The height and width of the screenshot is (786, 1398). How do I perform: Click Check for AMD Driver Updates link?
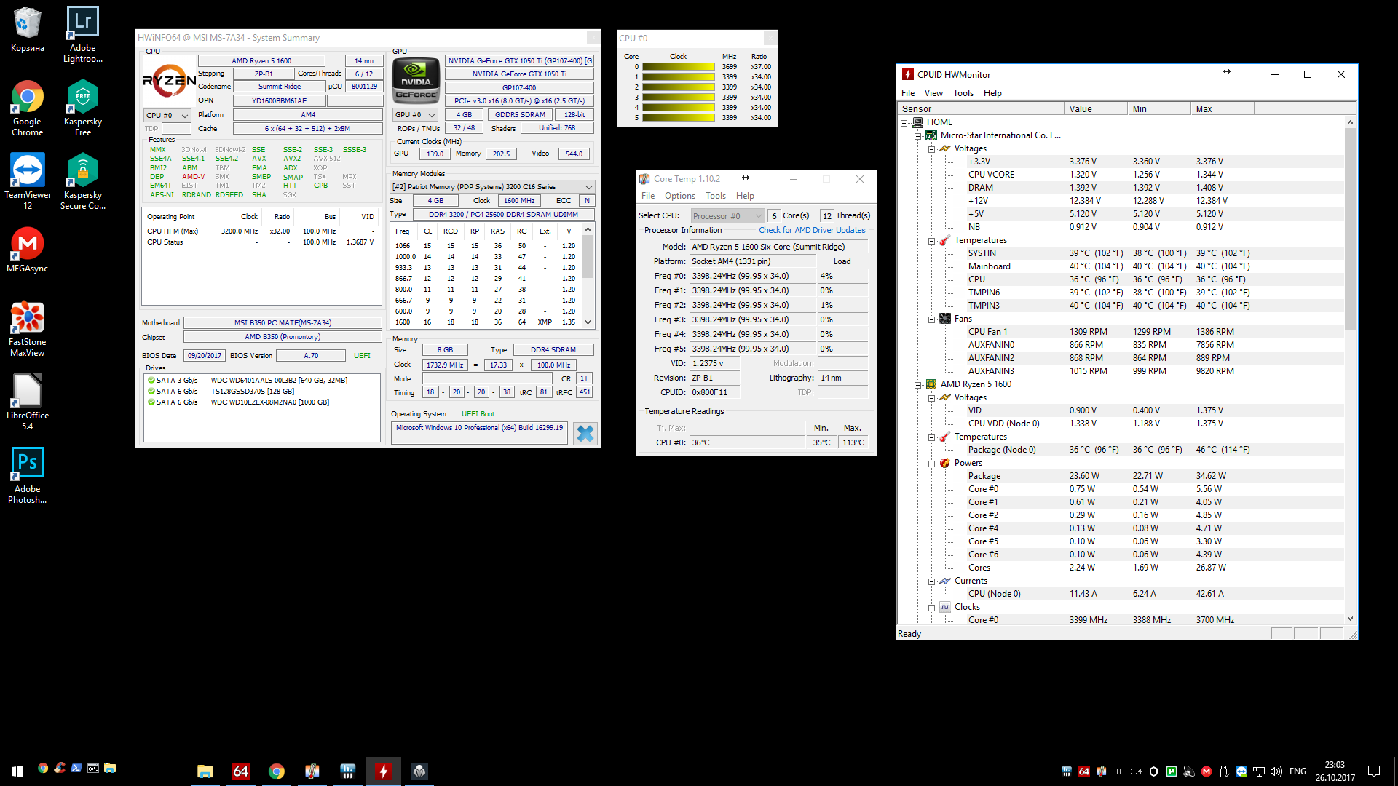812,230
